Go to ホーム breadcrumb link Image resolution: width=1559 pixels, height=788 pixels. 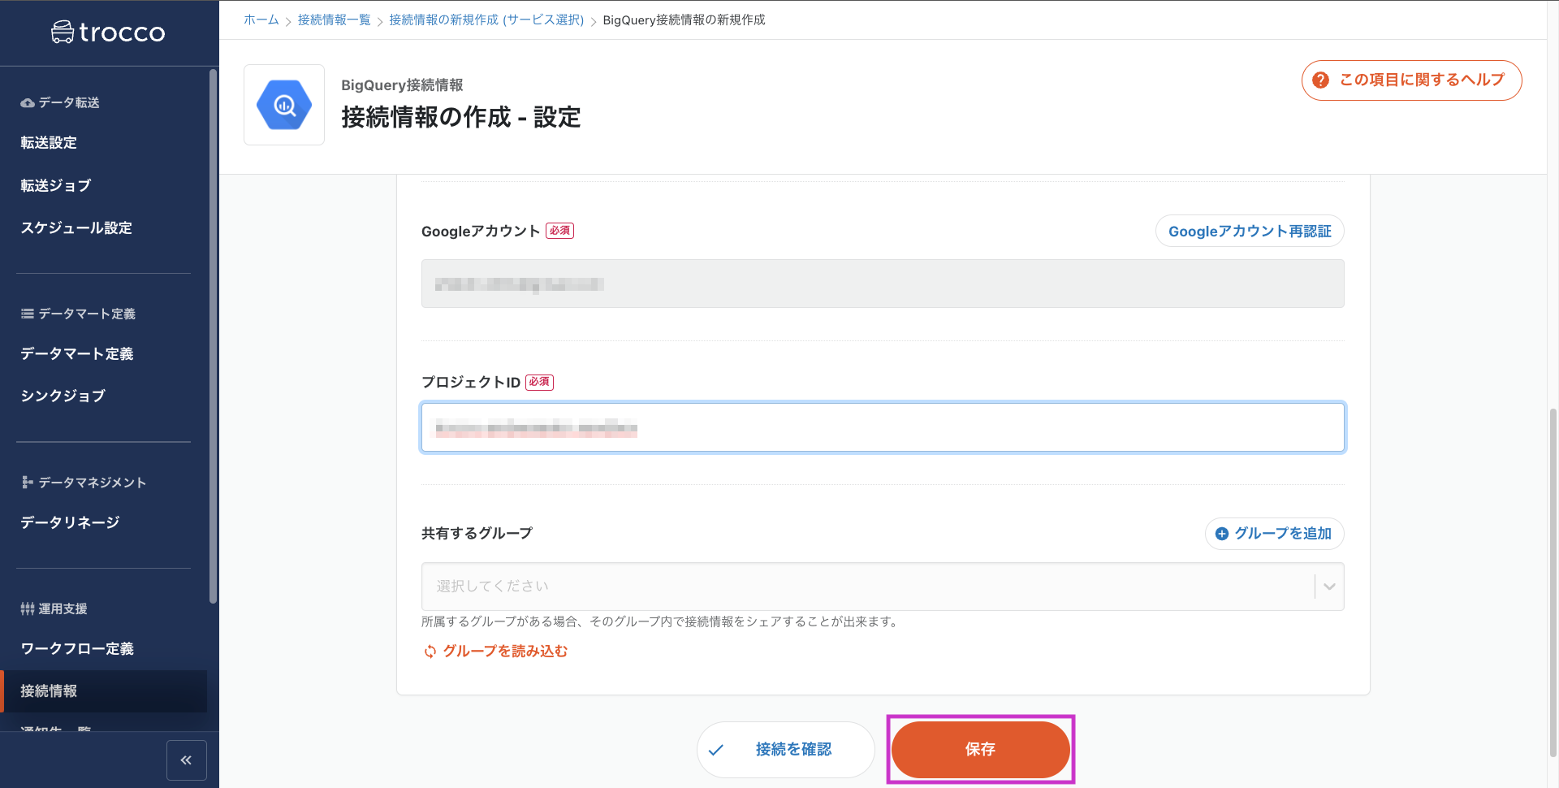(x=261, y=19)
